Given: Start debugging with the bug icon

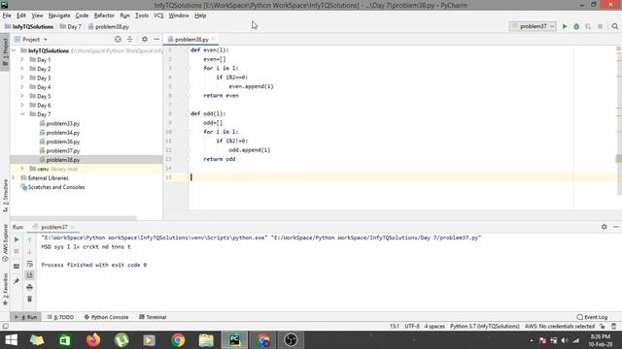Looking at the screenshot, I should point(576,26).
